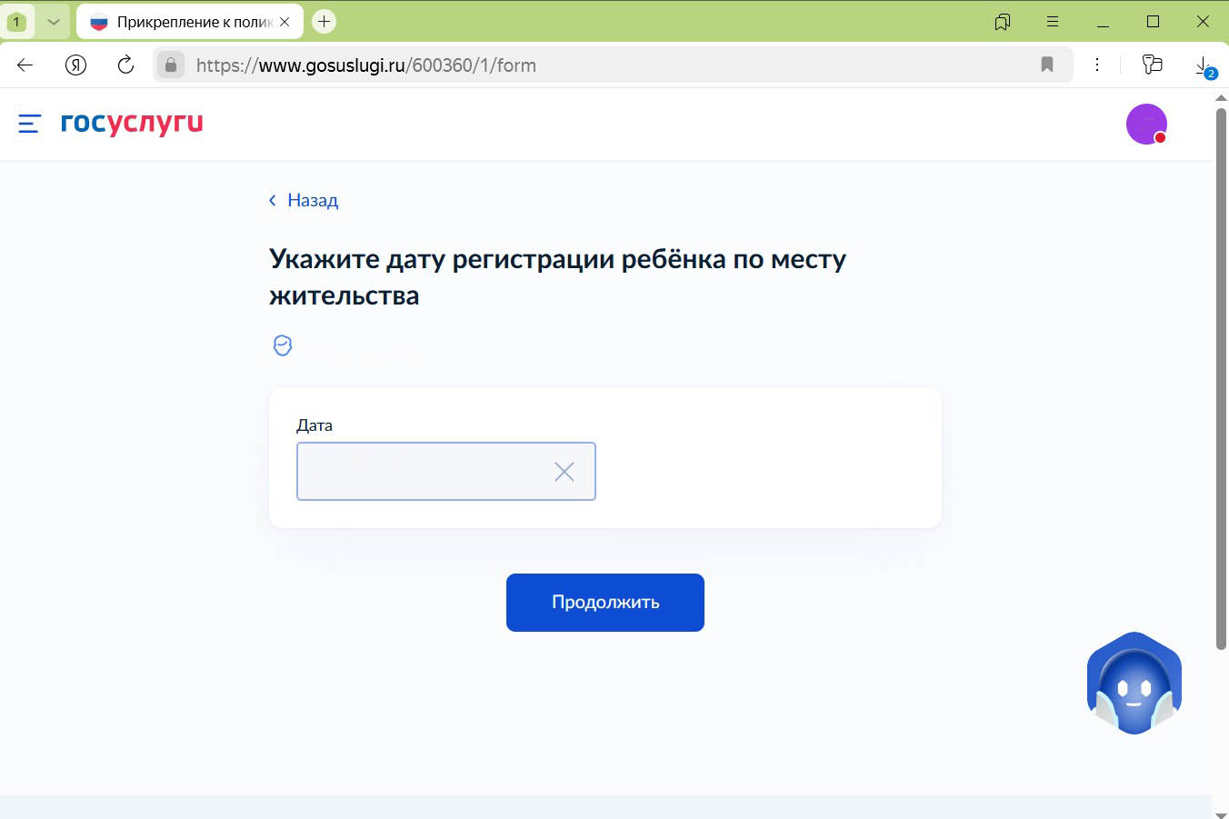Viewport: 1229px width, 819px height.
Task: View site security via the lock icon
Action: [170, 65]
